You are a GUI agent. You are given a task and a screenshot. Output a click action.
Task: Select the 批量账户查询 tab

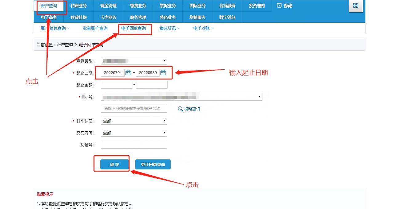point(95,28)
